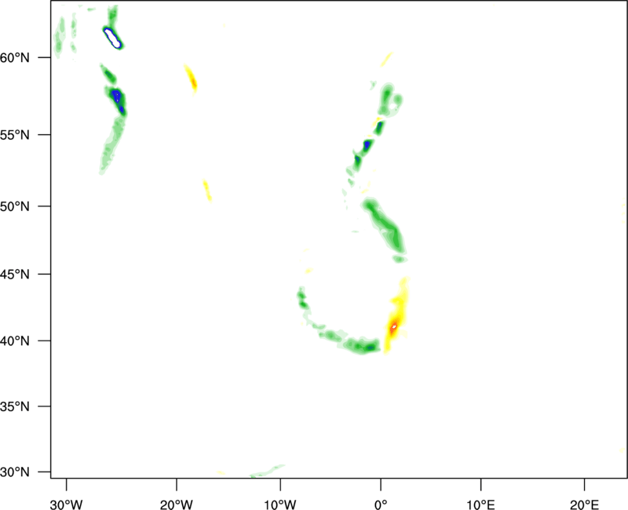Image resolution: width=628 pixels, height=510 pixels.
Task: Click the small yellow streak near 51°N 17°W
Action: click(x=207, y=191)
